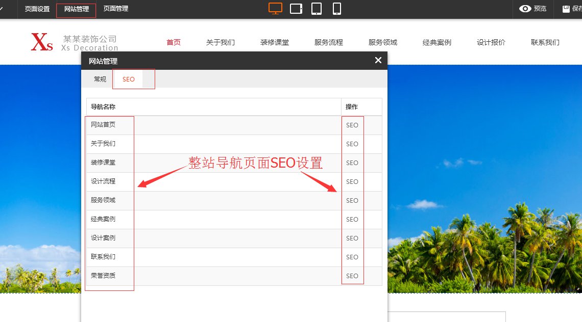
Task: Open the 页面管理 menu
Action: pyautogui.click(x=116, y=9)
